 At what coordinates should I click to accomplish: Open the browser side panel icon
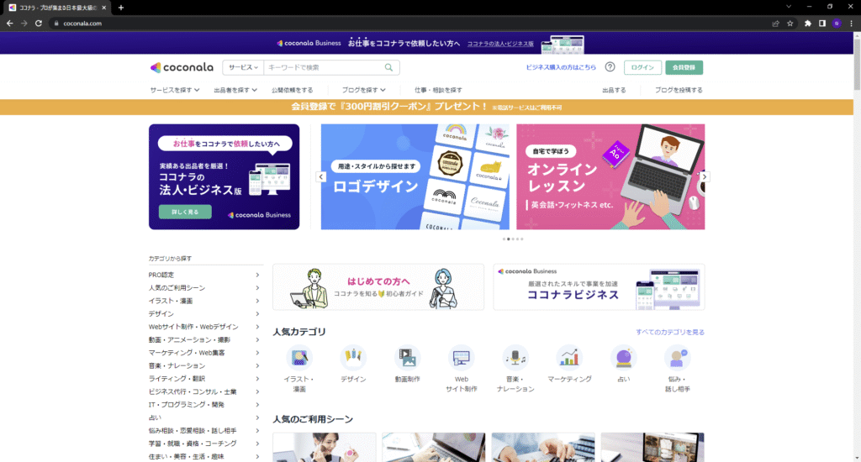(x=822, y=24)
